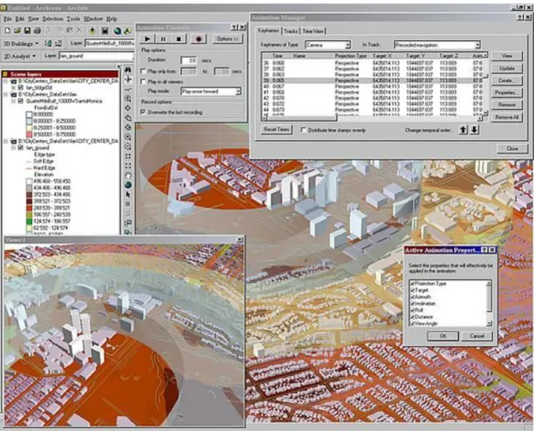534x431 pixels.
Task: Uncheck Overwrite the last recording
Action: click(144, 112)
